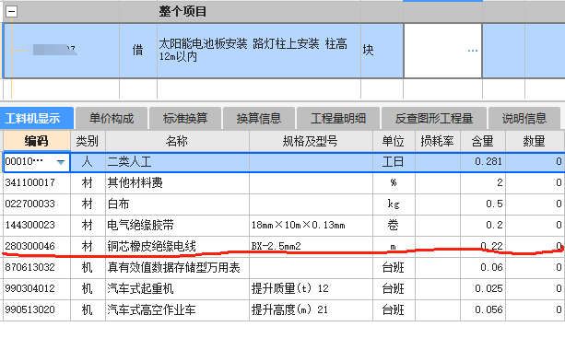The width and height of the screenshot is (565, 350).
Task: Select code 990304012
Action: (36, 289)
